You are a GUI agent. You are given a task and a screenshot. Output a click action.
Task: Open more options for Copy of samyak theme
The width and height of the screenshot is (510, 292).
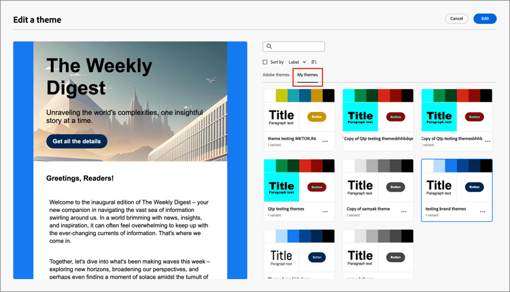click(404, 211)
